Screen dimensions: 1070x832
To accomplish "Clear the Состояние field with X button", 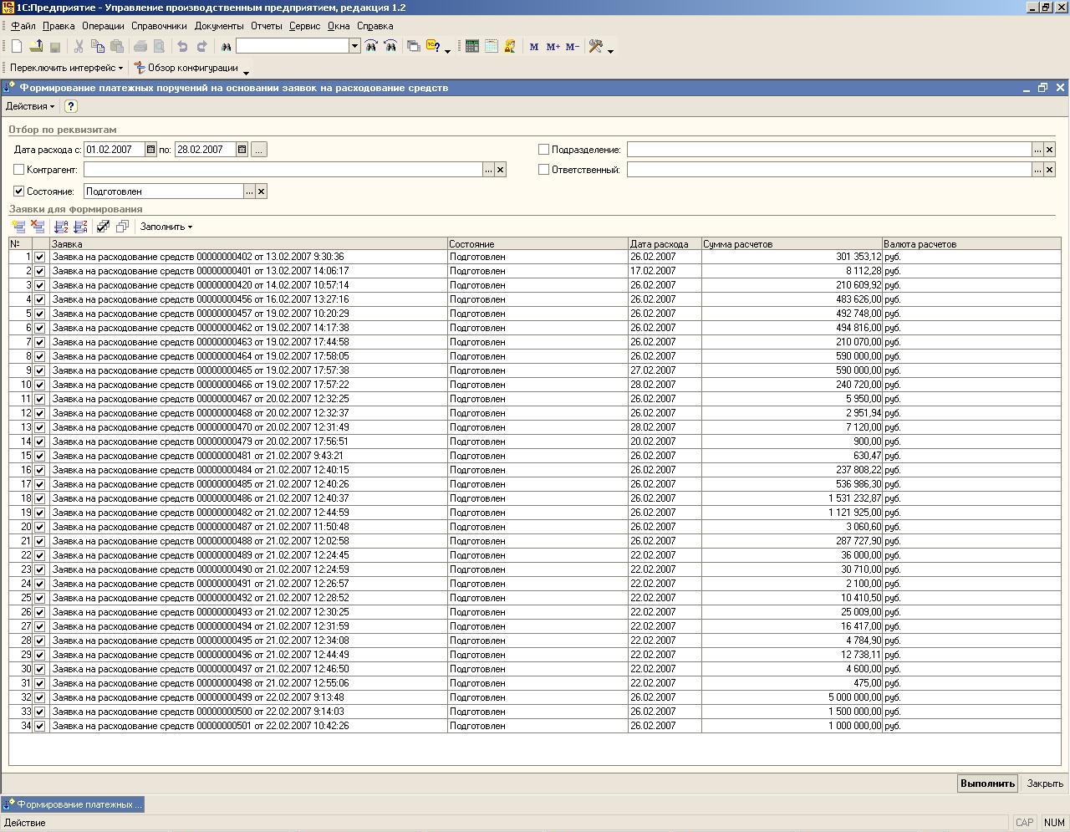I will point(261,191).
